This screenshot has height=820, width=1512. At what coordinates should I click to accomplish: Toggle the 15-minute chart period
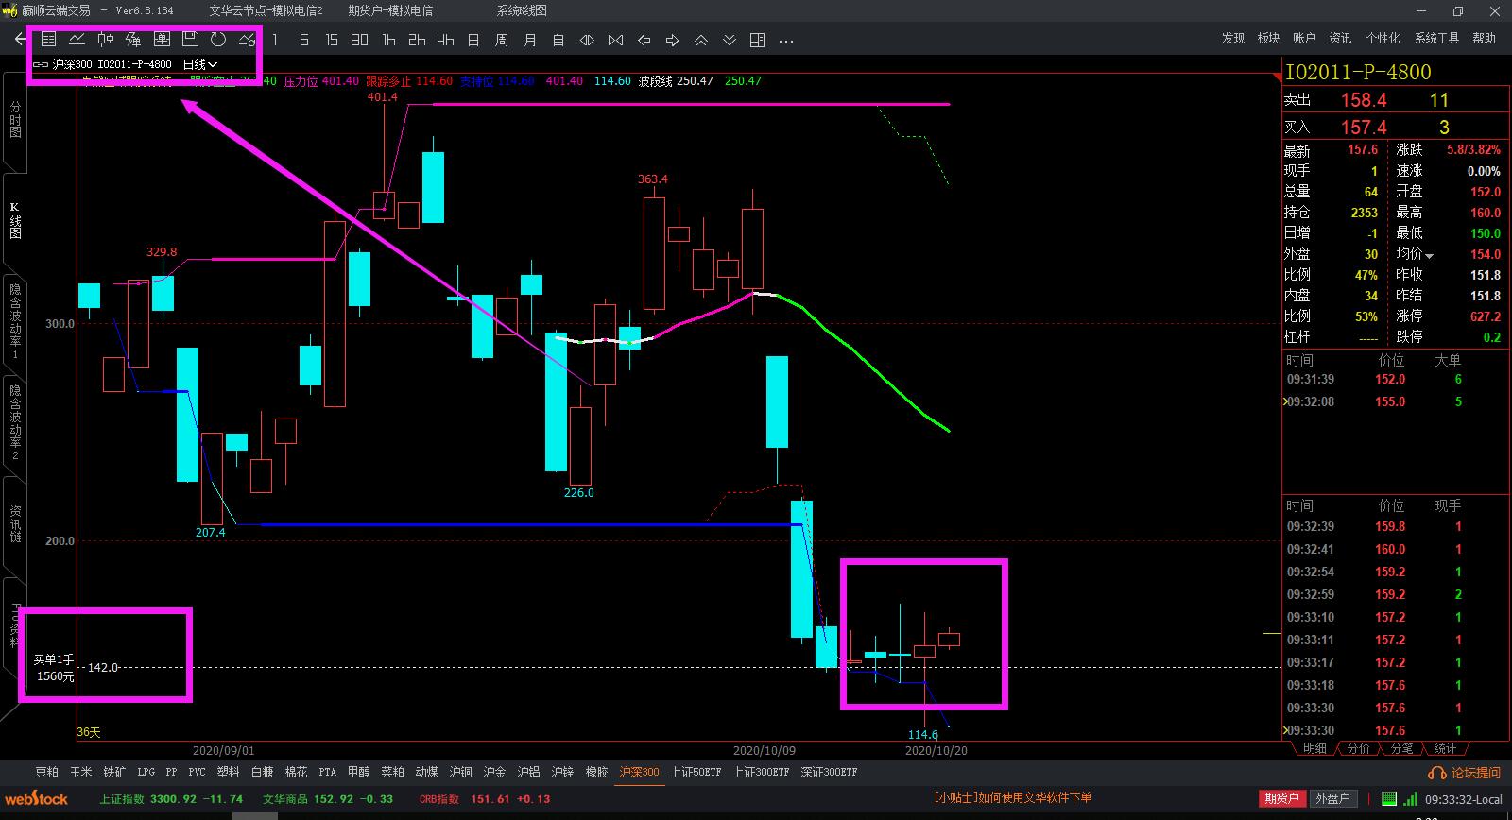(x=332, y=40)
